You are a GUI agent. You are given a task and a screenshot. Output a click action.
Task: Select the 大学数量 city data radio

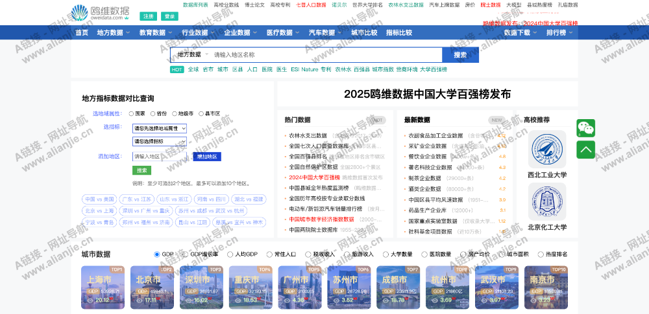(386, 254)
